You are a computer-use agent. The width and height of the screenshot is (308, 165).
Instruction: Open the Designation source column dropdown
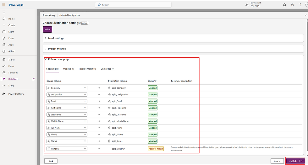pos(67,95)
